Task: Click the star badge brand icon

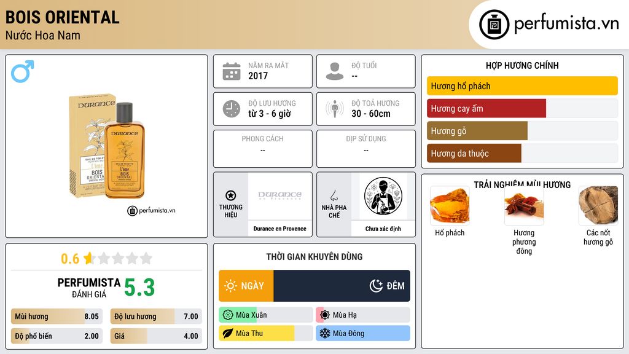Action: [231, 195]
